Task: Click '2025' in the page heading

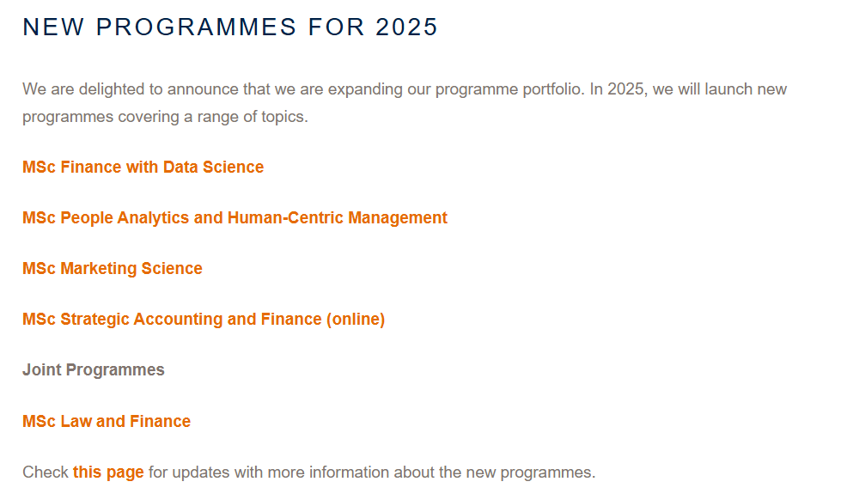Action: [x=406, y=27]
